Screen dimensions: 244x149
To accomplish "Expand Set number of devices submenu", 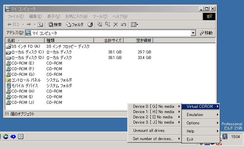I will [154, 139].
